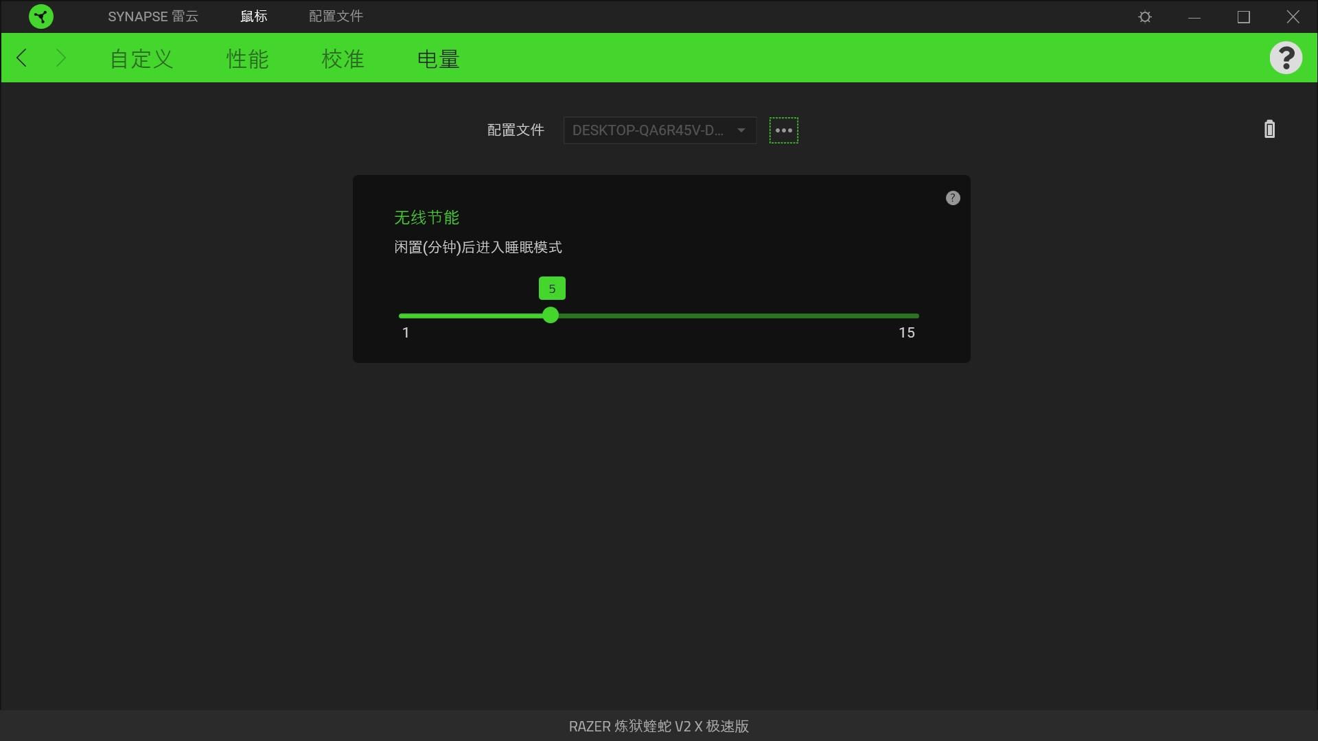The width and height of the screenshot is (1318, 741).
Task: Go back with the left arrow
Action: click(22, 58)
